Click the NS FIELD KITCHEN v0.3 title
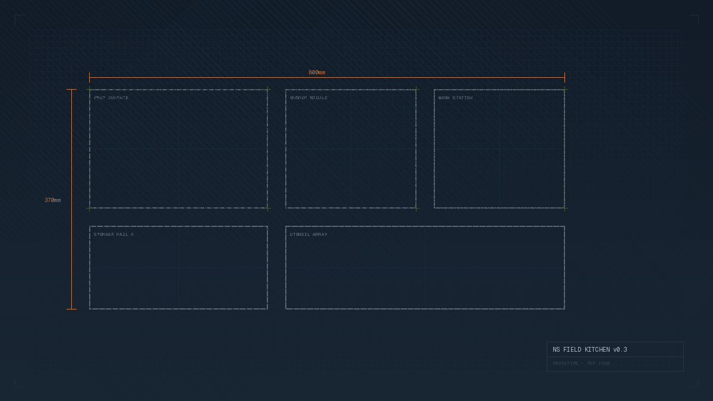This screenshot has width=713, height=401. point(590,350)
